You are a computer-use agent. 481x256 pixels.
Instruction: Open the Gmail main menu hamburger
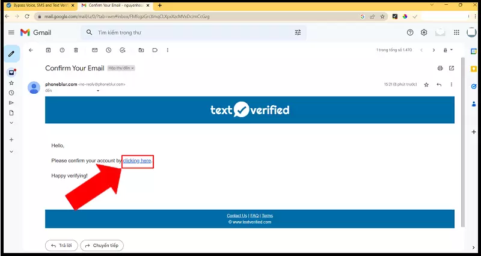tap(11, 32)
